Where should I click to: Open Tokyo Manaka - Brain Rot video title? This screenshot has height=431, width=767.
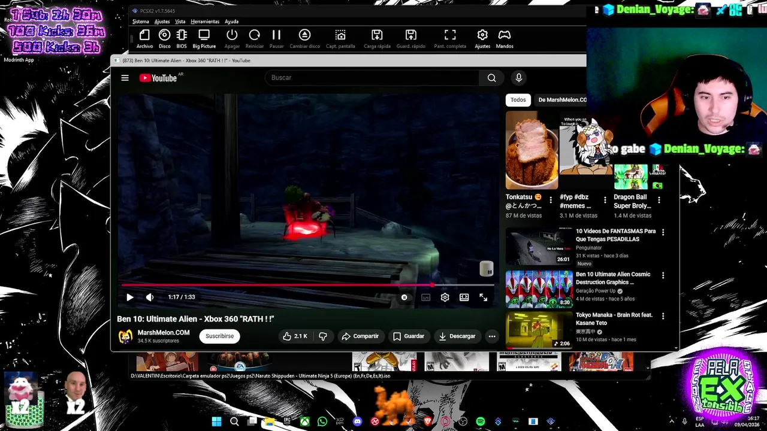coord(614,318)
